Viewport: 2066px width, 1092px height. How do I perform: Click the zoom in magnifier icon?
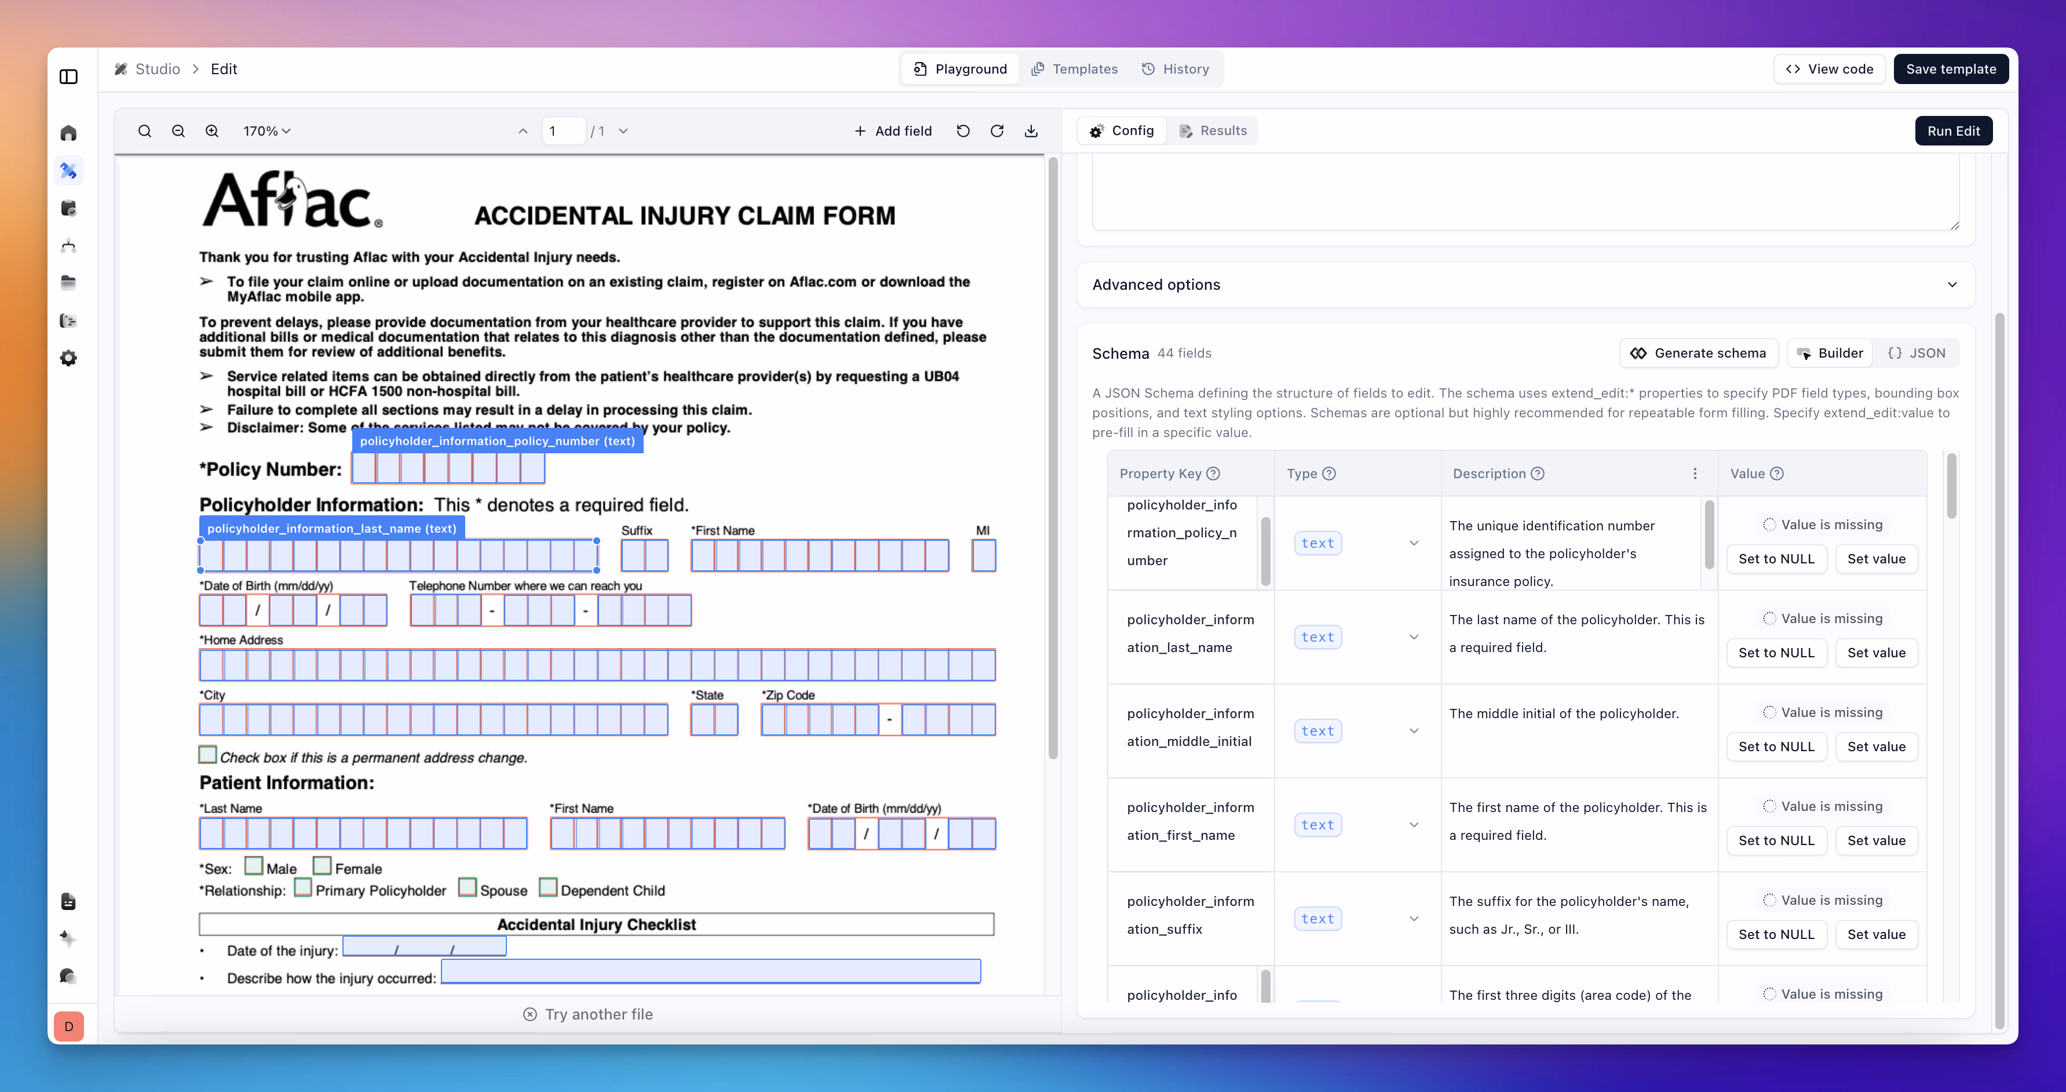click(211, 131)
